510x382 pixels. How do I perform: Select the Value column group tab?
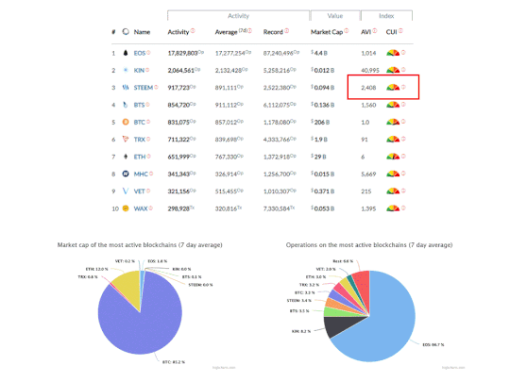click(x=335, y=16)
